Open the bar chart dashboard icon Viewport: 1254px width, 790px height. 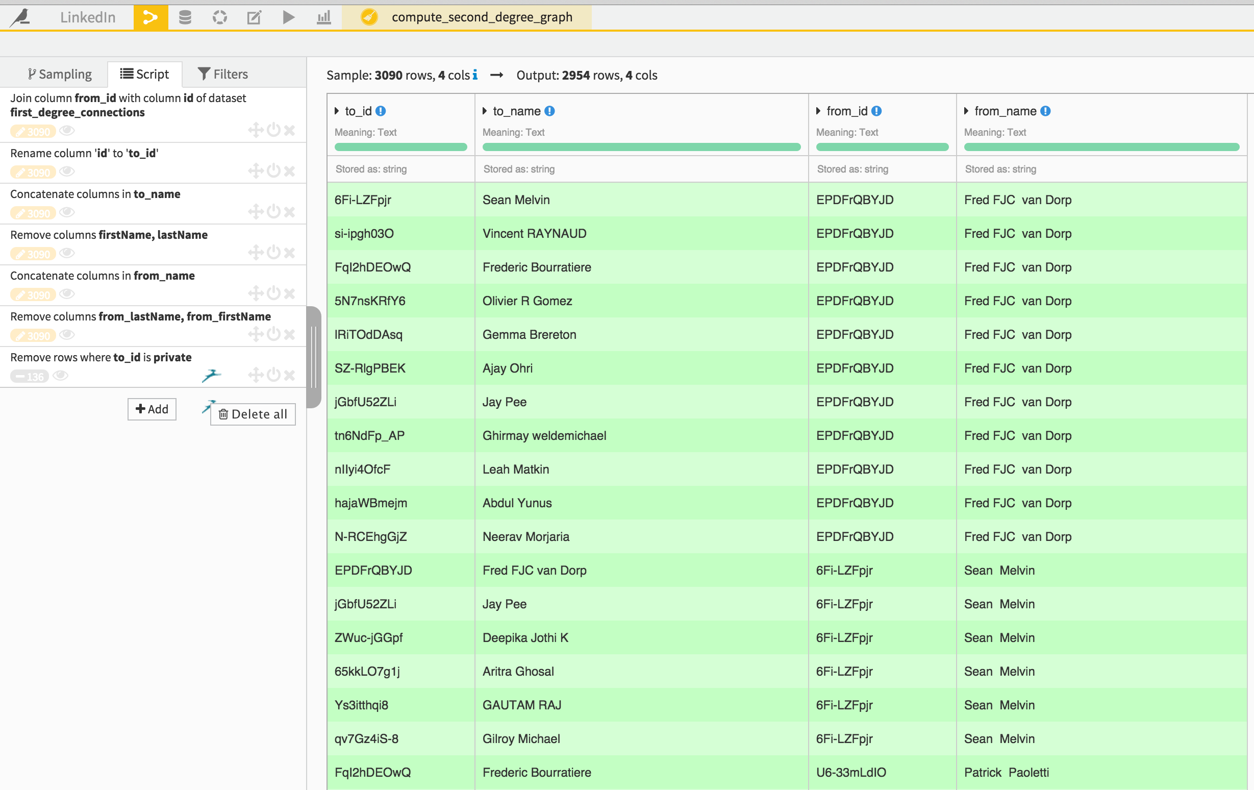point(324,17)
